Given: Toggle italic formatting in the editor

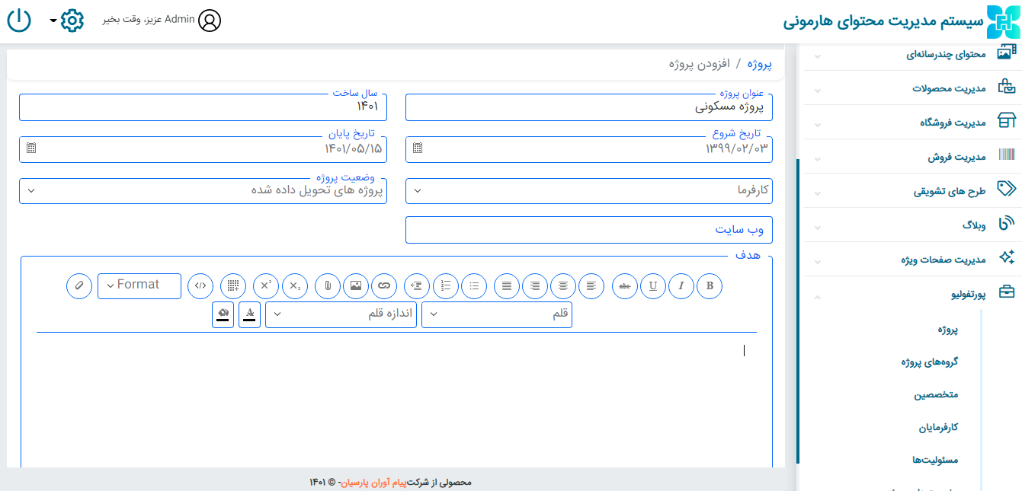Looking at the screenshot, I should (681, 285).
